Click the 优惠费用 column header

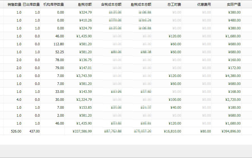click(204, 5)
